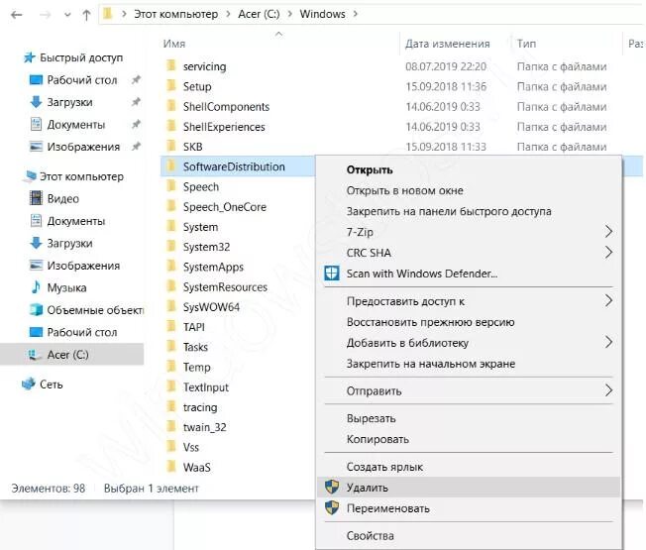This screenshot has width=646, height=550.
Task: Click the Windows Defender shield icon
Action: click(x=332, y=274)
